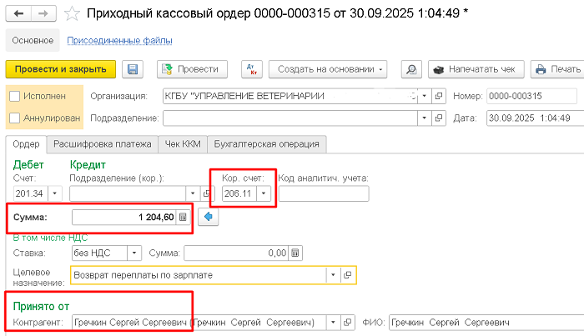
Task: Click the Кор. счет input 206.11
Action: (x=239, y=193)
